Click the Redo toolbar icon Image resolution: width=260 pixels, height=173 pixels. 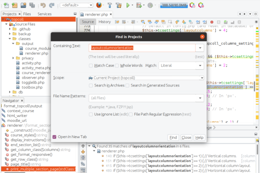[x=52, y=5]
